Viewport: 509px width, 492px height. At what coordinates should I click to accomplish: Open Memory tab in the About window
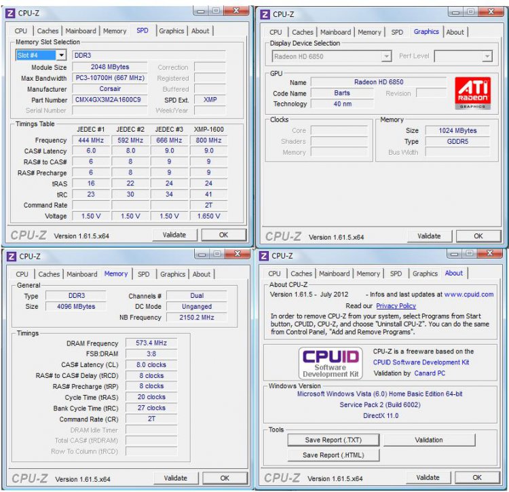(x=368, y=273)
